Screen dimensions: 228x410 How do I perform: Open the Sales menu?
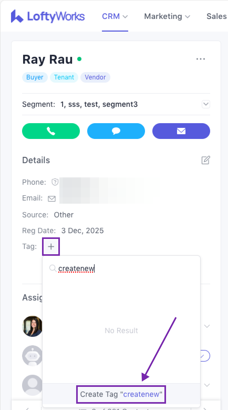tap(216, 16)
